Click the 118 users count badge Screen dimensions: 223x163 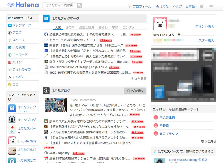[131, 46]
